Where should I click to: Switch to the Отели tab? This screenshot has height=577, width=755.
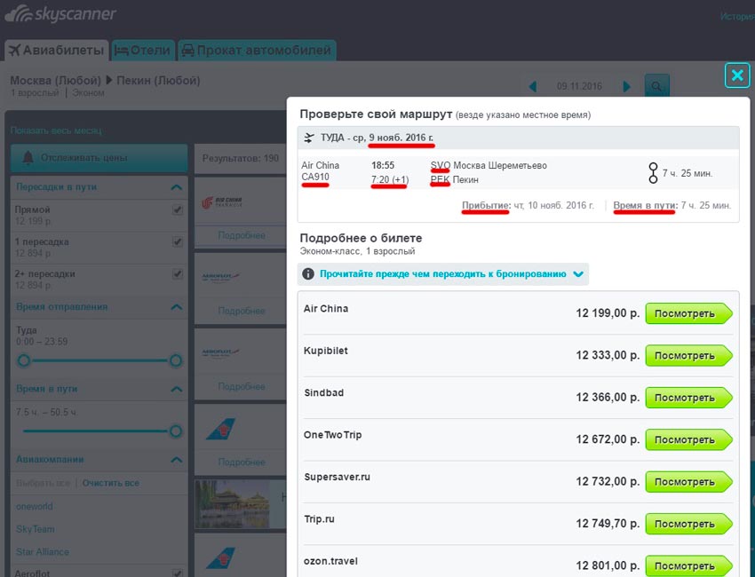click(x=143, y=51)
